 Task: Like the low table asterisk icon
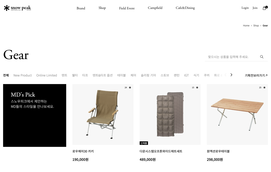(264, 87)
